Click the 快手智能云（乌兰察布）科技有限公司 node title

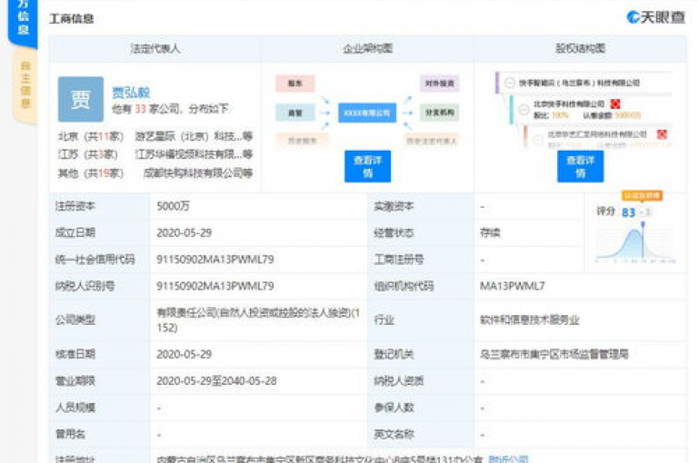(579, 83)
